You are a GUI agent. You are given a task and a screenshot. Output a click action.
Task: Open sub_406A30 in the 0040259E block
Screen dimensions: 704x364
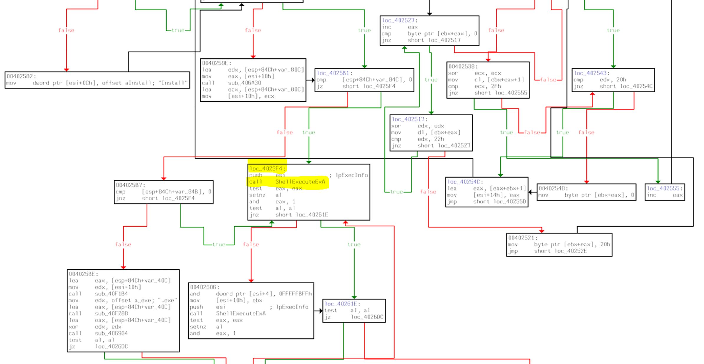tap(244, 83)
